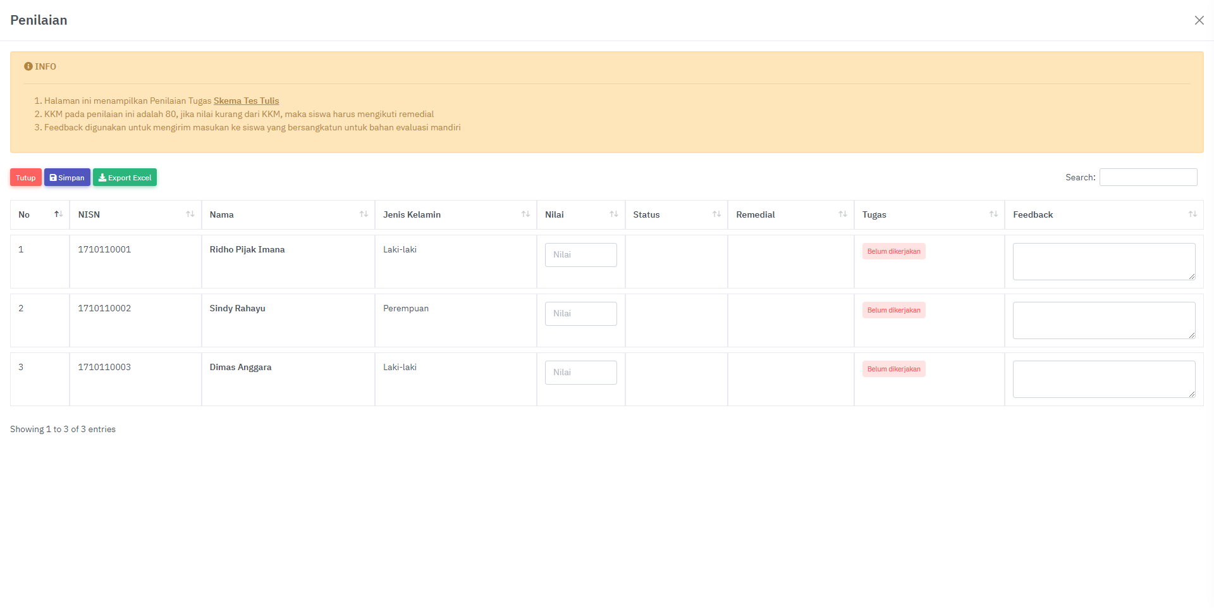The width and height of the screenshot is (1214, 608).
Task: Click the sort arrows in the NISN column
Action: (190, 214)
